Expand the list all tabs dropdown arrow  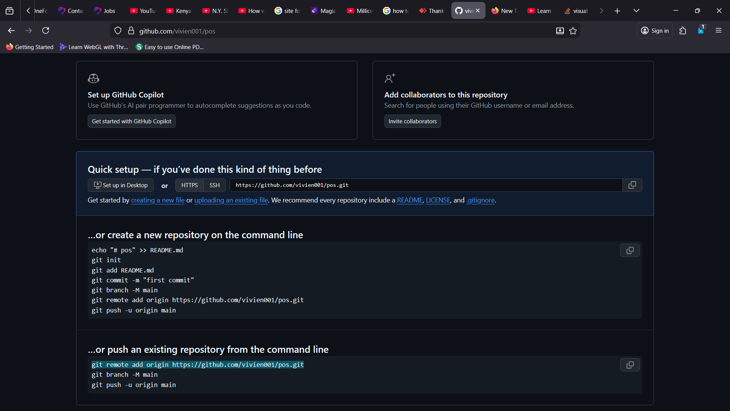pyautogui.click(x=636, y=11)
